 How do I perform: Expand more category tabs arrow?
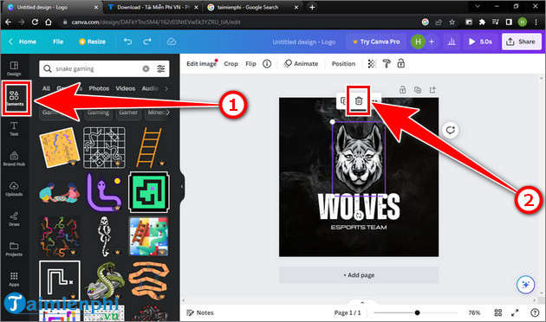(166, 88)
